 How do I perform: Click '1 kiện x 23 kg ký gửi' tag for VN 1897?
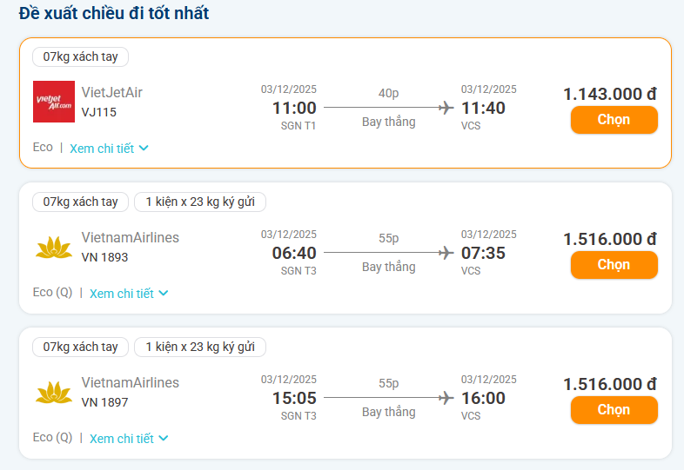[200, 348]
